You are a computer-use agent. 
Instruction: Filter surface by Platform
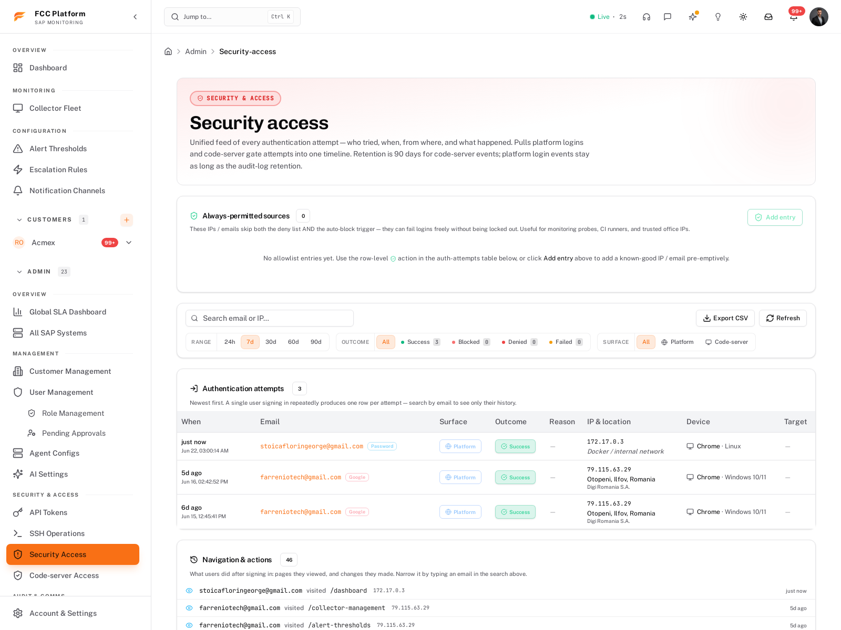tap(678, 342)
